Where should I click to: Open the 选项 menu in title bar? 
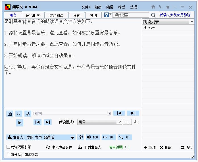[x=134, y=7]
